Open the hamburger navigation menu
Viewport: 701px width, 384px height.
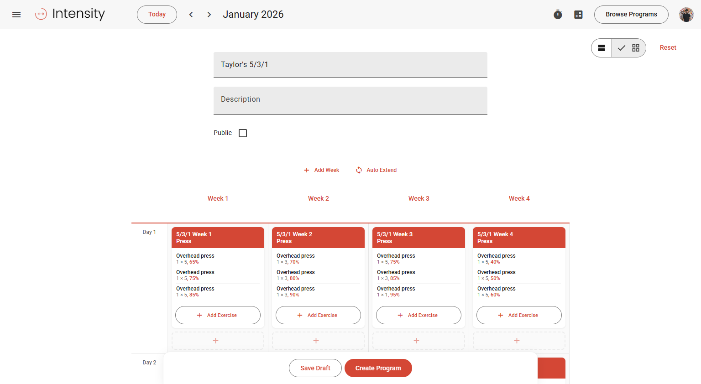(x=16, y=15)
